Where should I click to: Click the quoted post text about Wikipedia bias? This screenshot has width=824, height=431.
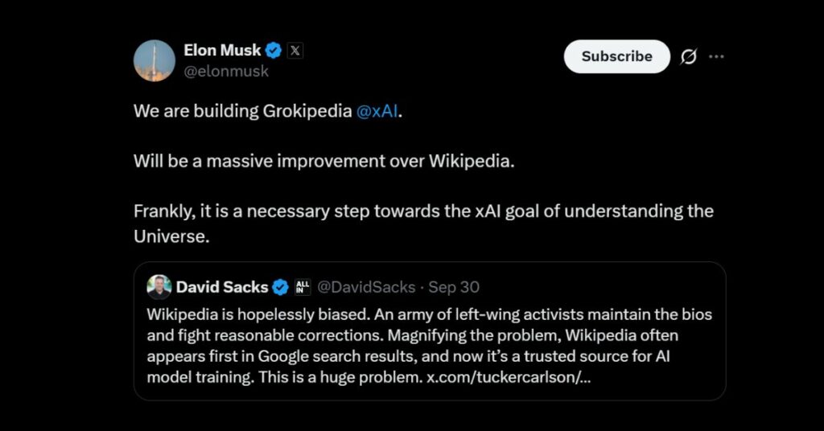coord(402,335)
